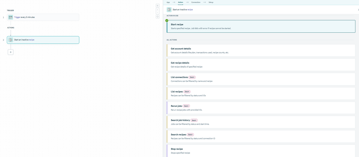Screen dimensions: 359x157
Task: Switch to the App tab
Action: pyautogui.click(x=168, y=2)
